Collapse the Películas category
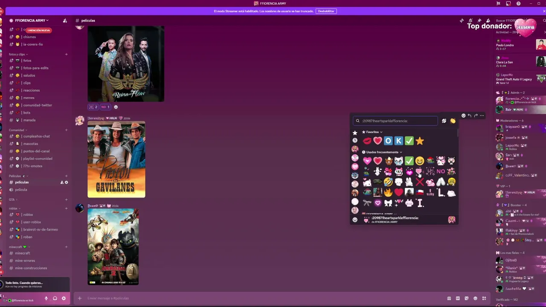Viewport: 546px width, 307px height. (17, 176)
